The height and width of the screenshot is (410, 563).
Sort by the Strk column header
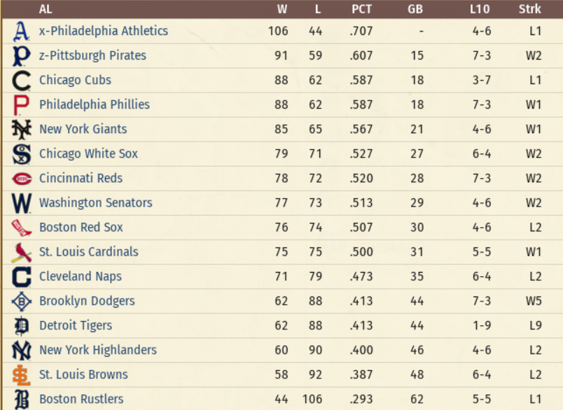pyautogui.click(x=530, y=10)
